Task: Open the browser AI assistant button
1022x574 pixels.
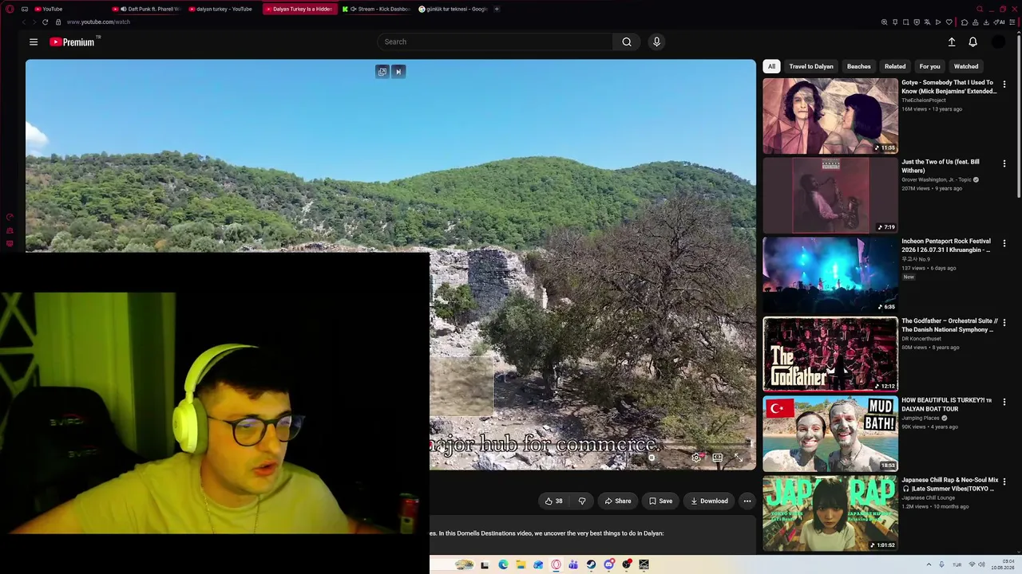Action: click(x=999, y=22)
